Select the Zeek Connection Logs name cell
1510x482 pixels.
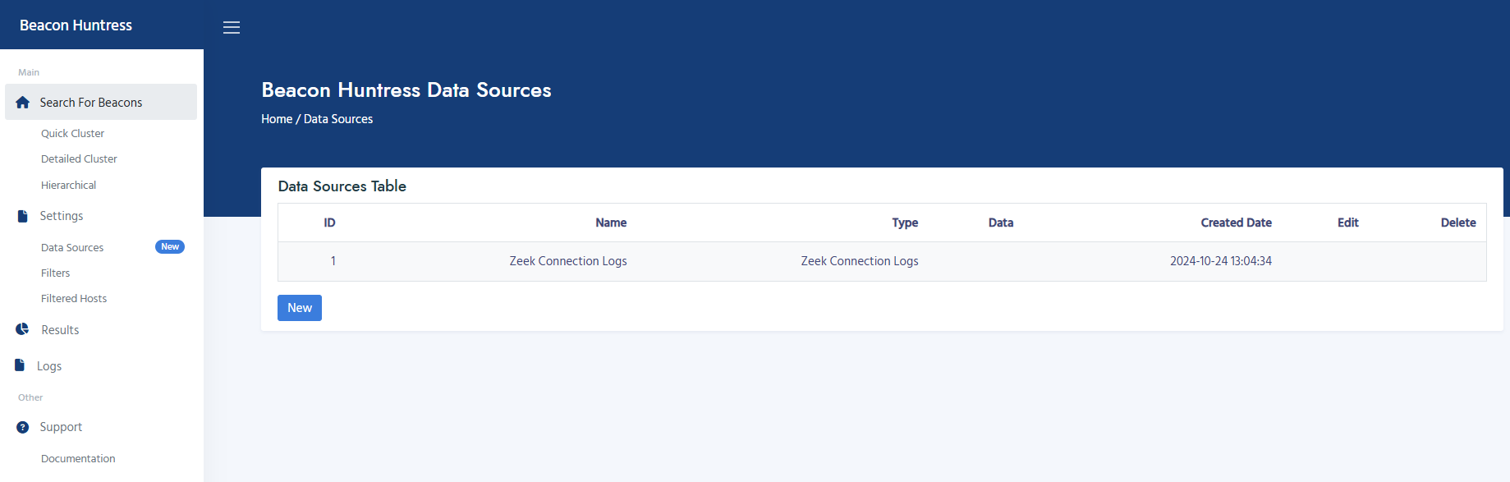coord(568,261)
